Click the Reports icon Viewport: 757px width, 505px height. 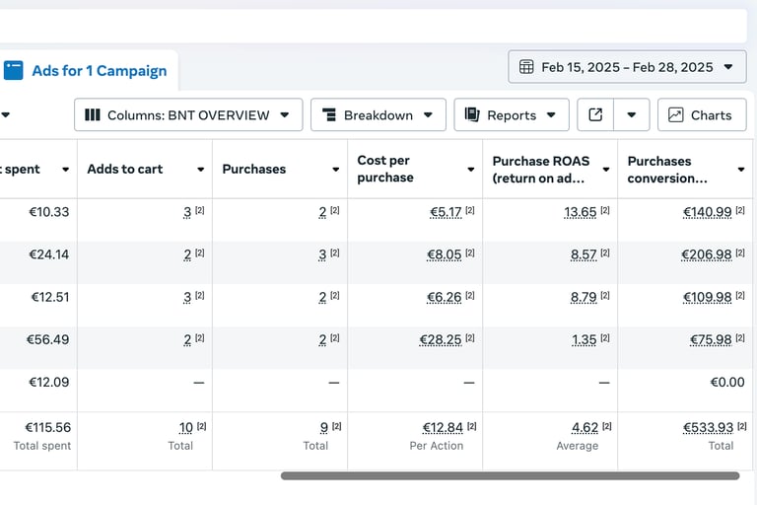(472, 114)
